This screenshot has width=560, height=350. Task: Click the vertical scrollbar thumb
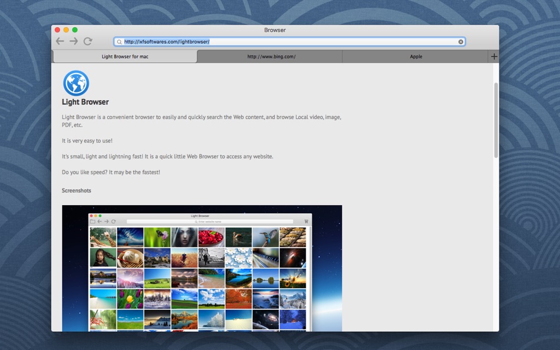(496, 120)
